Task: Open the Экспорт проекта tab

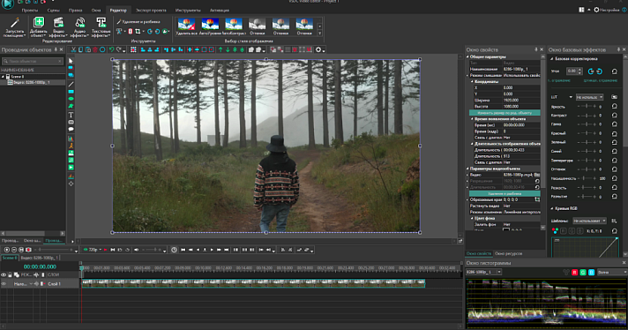Action: [x=151, y=10]
